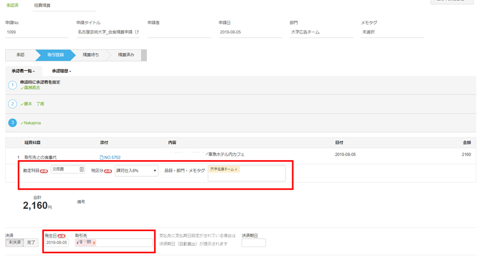
Task: Click the 経費精算 type field at the top
Action: [64, 6]
